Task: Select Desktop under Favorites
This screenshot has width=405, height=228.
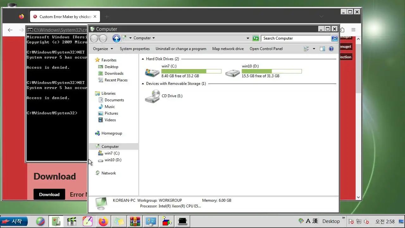Action: click(x=111, y=67)
